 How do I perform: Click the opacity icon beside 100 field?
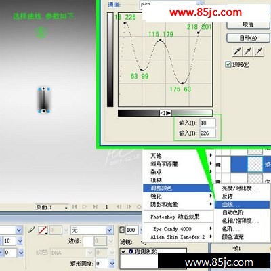[x=122, y=230]
